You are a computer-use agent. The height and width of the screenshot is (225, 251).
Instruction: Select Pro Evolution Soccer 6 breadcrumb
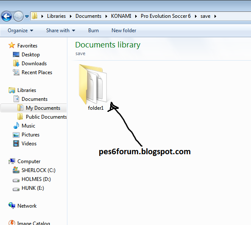[166, 16]
